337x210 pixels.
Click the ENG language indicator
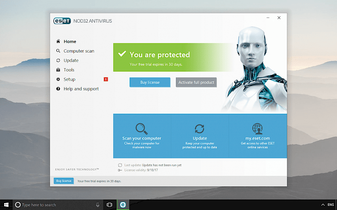coord(331,205)
